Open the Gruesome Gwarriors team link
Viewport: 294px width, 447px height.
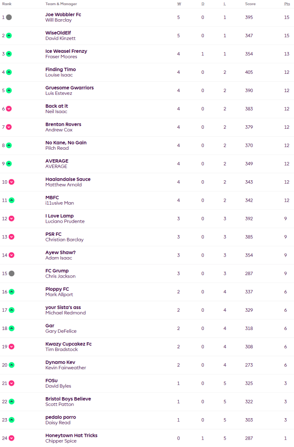click(69, 88)
